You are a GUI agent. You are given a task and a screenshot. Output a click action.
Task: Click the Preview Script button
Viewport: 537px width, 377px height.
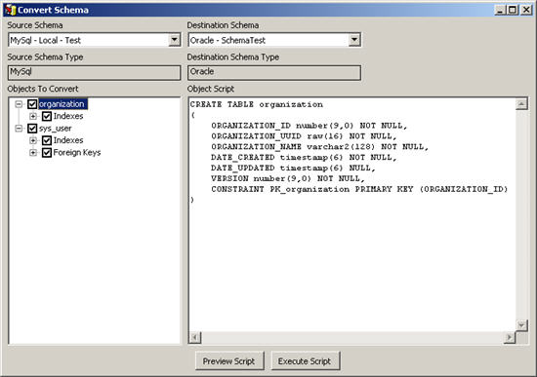click(229, 361)
